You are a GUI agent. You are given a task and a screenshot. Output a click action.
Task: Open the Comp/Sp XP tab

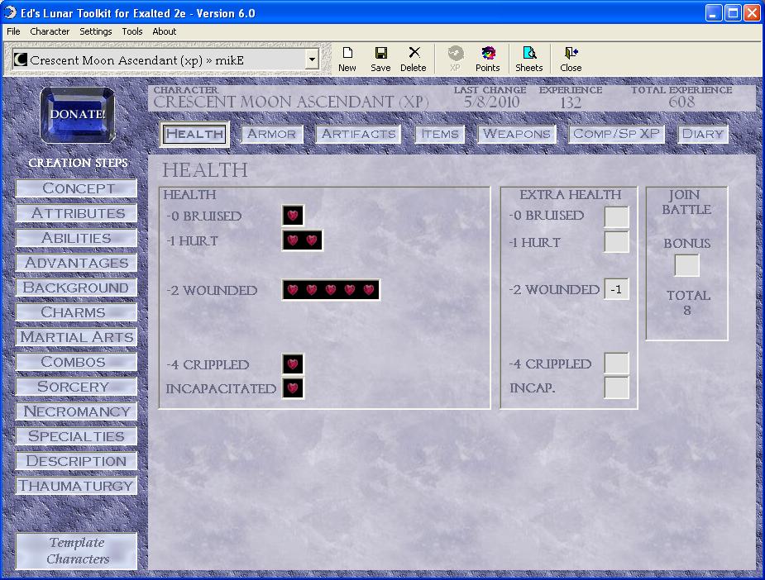(617, 134)
